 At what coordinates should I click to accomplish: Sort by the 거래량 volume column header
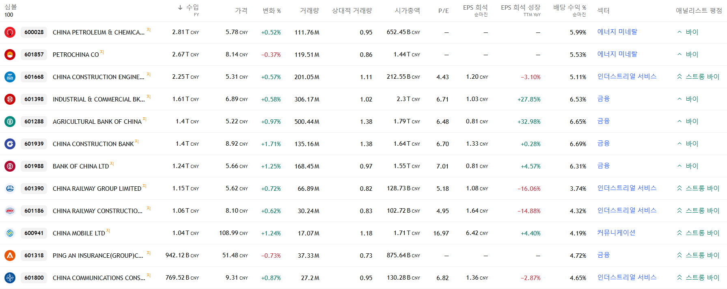click(x=309, y=11)
